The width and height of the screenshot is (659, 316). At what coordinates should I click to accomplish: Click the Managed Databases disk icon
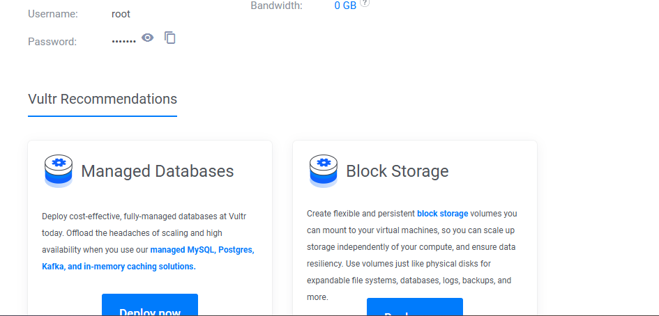[59, 171]
